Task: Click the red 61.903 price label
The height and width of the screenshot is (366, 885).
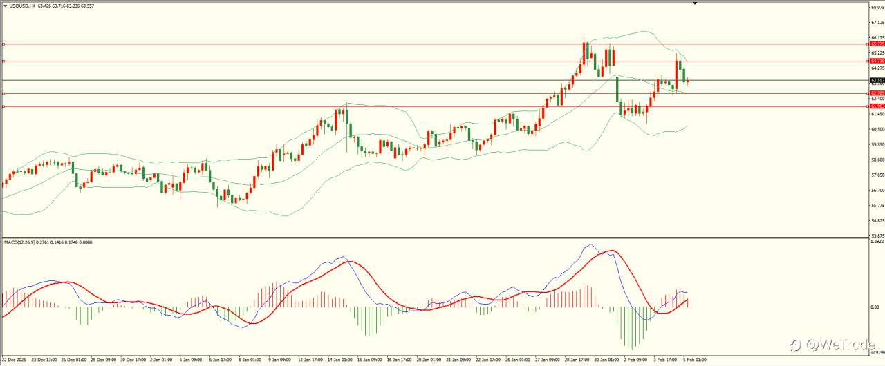Action: pyautogui.click(x=877, y=106)
